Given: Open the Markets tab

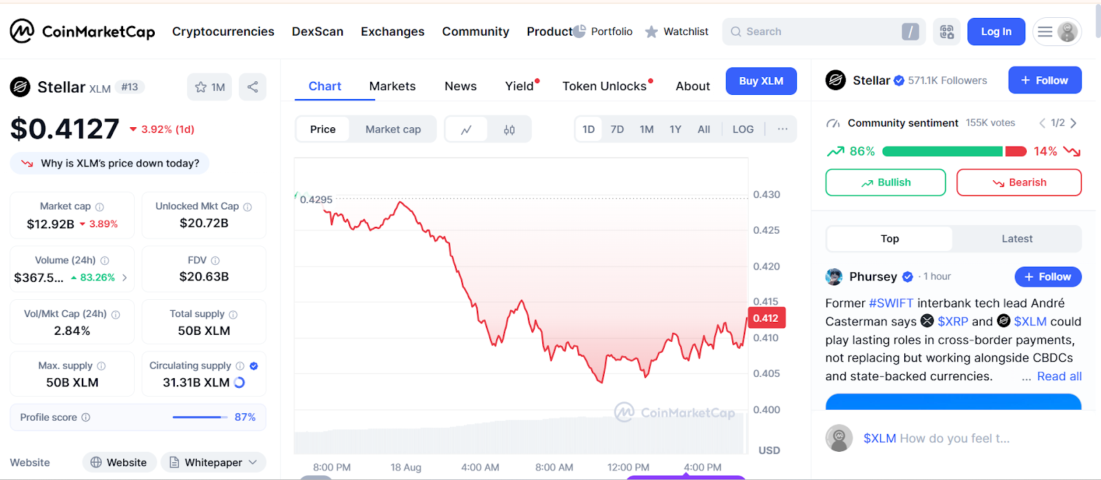Looking at the screenshot, I should pos(392,86).
